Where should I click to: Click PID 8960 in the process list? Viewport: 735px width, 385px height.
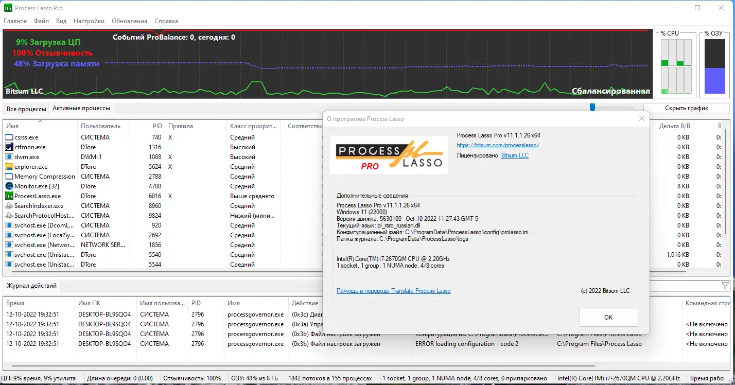tap(154, 206)
